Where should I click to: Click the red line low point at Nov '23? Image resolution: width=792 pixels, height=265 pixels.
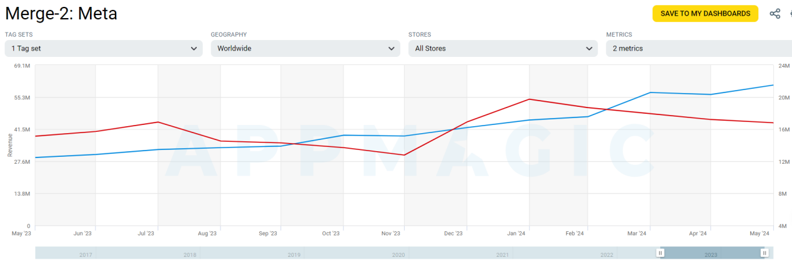[x=405, y=155]
